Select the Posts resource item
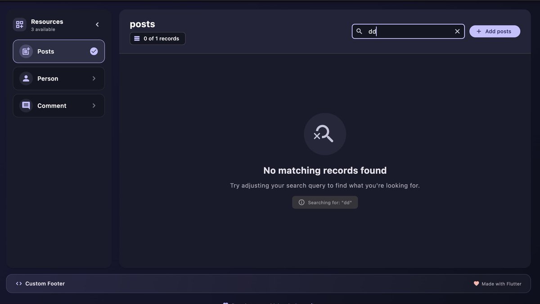The width and height of the screenshot is (540, 304). (59, 51)
